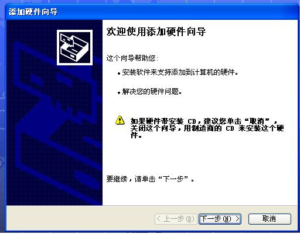Image resolution: width=300 pixels, height=234 pixels.
Task: Click the bold CD installation warning text
Action: coord(207,128)
